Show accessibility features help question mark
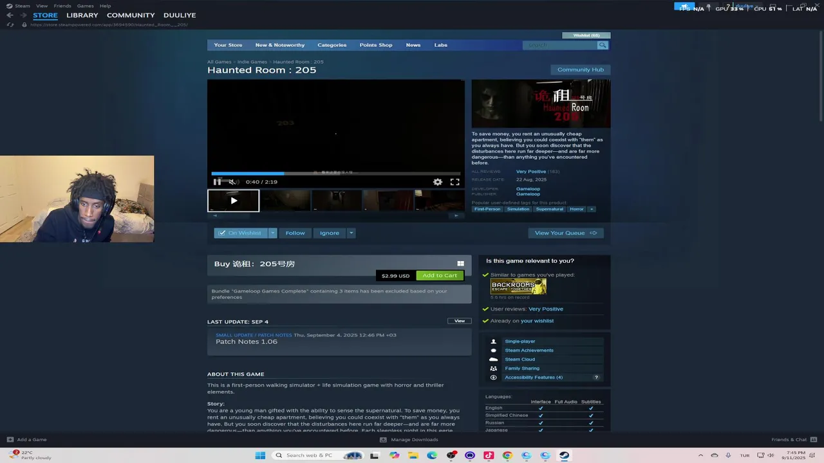 [x=596, y=377]
